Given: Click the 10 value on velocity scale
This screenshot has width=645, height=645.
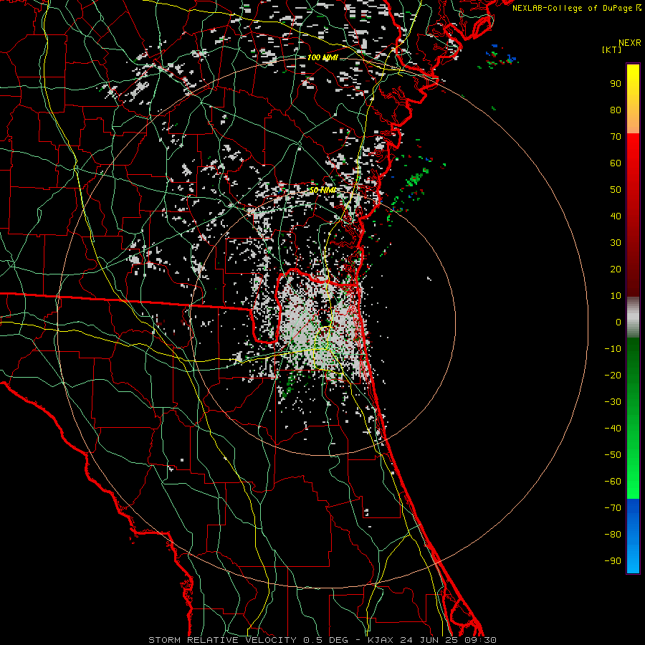Looking at the screenshot, I should click(x=616, y=296).
